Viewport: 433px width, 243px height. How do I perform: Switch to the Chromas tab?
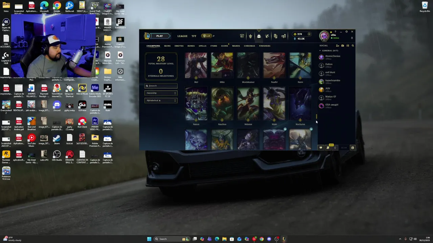[x=249, y=46]
